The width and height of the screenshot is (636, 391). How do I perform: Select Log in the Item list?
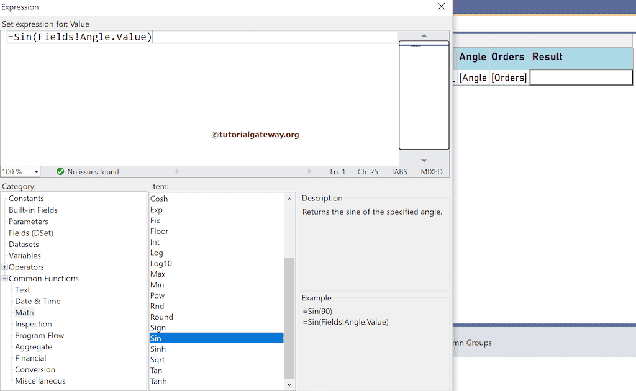[x=157, y=253]
